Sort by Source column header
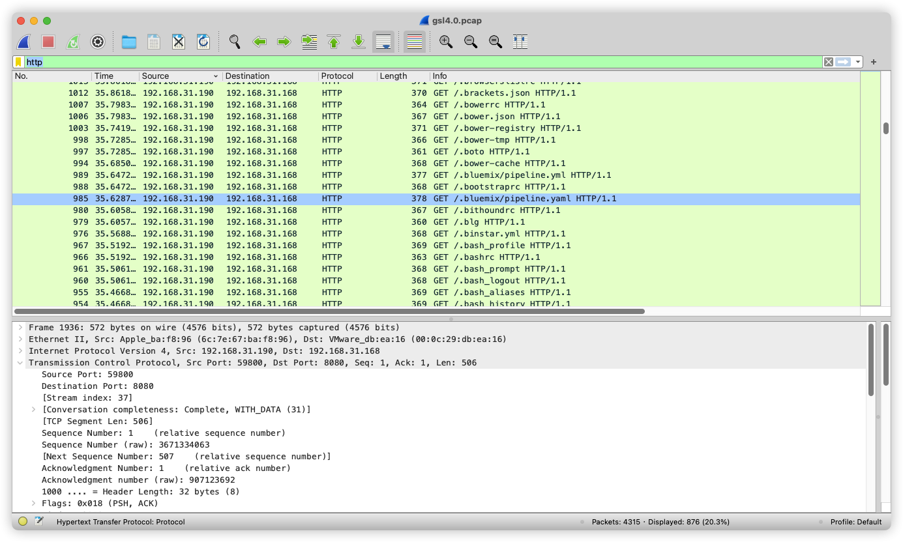The image size is (903, 542). 181,76
